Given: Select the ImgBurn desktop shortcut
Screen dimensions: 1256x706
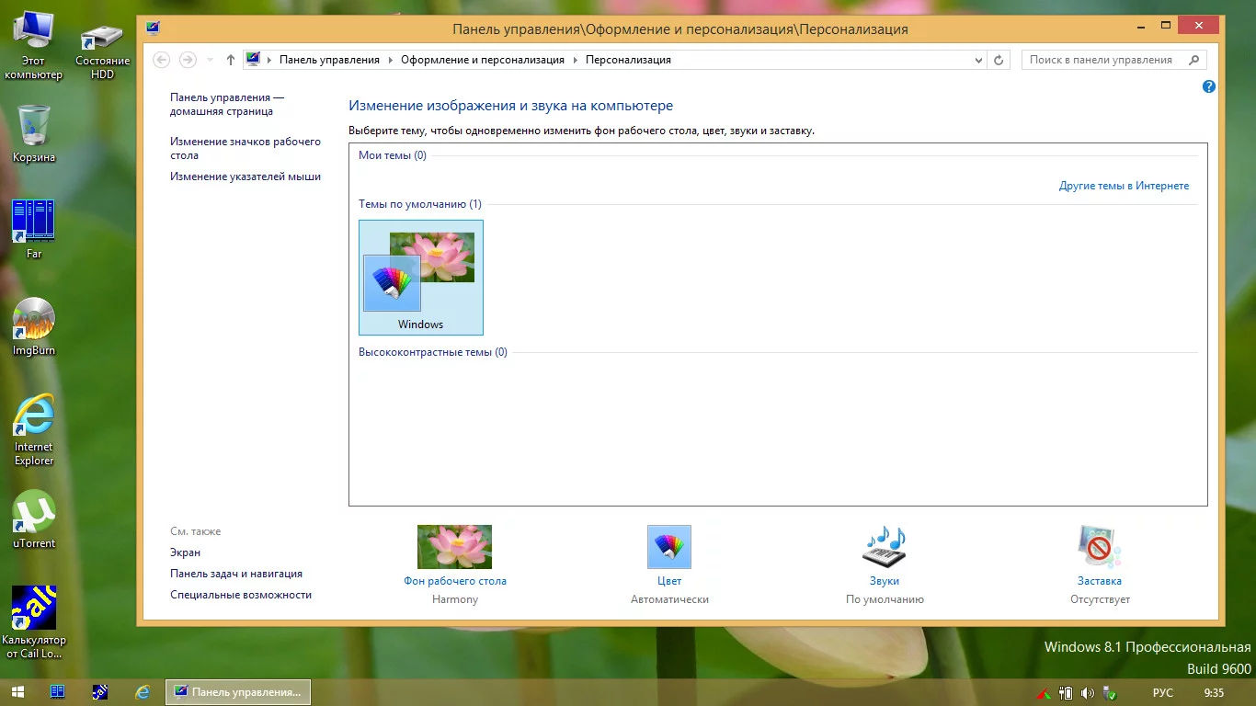Looking at the screenshot, I should [34, 326].
